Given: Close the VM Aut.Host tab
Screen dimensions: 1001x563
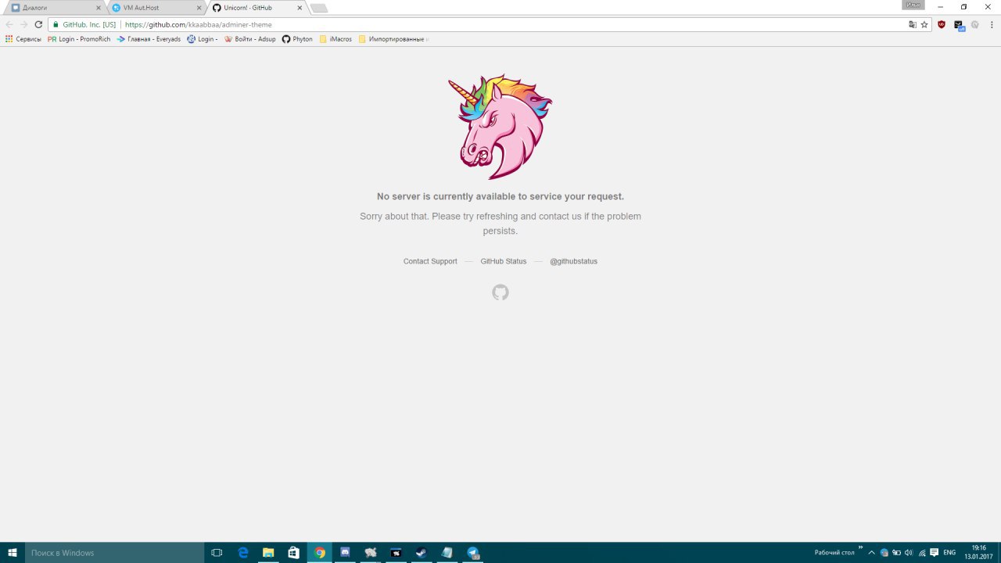Looking at the screenshot, I should pyautogui.click(x=199, y=8).
